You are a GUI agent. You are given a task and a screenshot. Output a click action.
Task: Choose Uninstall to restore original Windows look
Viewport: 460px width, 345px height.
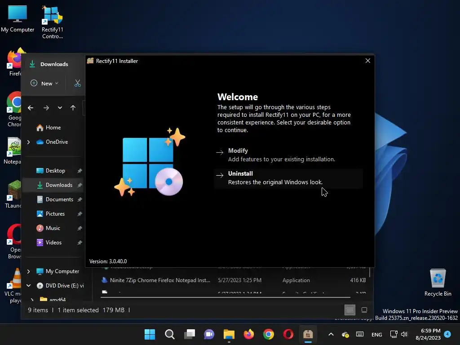click(x=288, y=178)
